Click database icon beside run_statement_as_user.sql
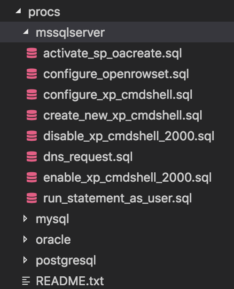The width and height of the screenshot is (234, 289). [x=31, y=198]
